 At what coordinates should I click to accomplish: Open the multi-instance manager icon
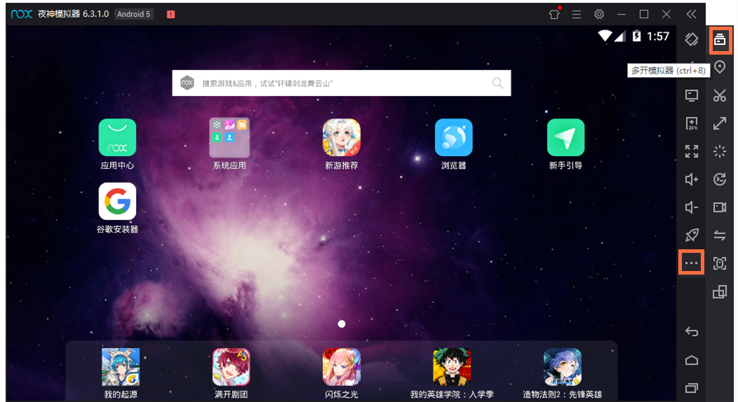click(x=720, y=39)
